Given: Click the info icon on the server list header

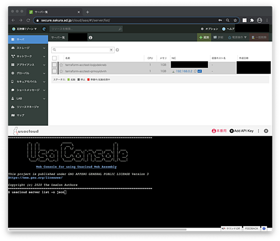Looking at the screenshot, I should pos(90,37).
